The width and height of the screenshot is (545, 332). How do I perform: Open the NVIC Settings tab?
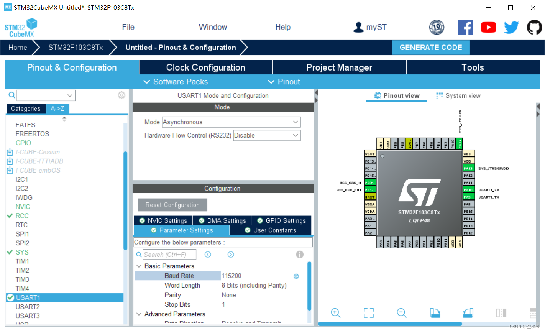pyautogui.click(x=163, y=220)
